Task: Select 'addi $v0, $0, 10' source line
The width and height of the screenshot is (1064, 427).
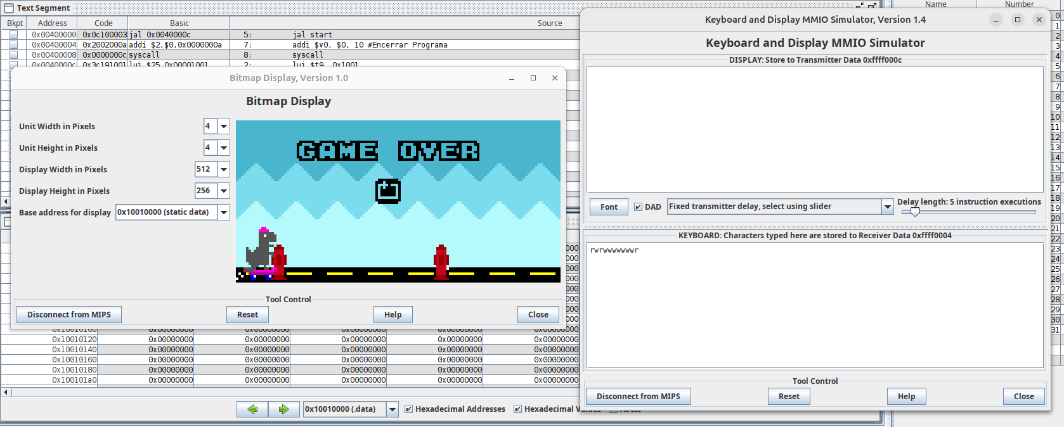Action: pyautogui.click(x=370, y=45)
